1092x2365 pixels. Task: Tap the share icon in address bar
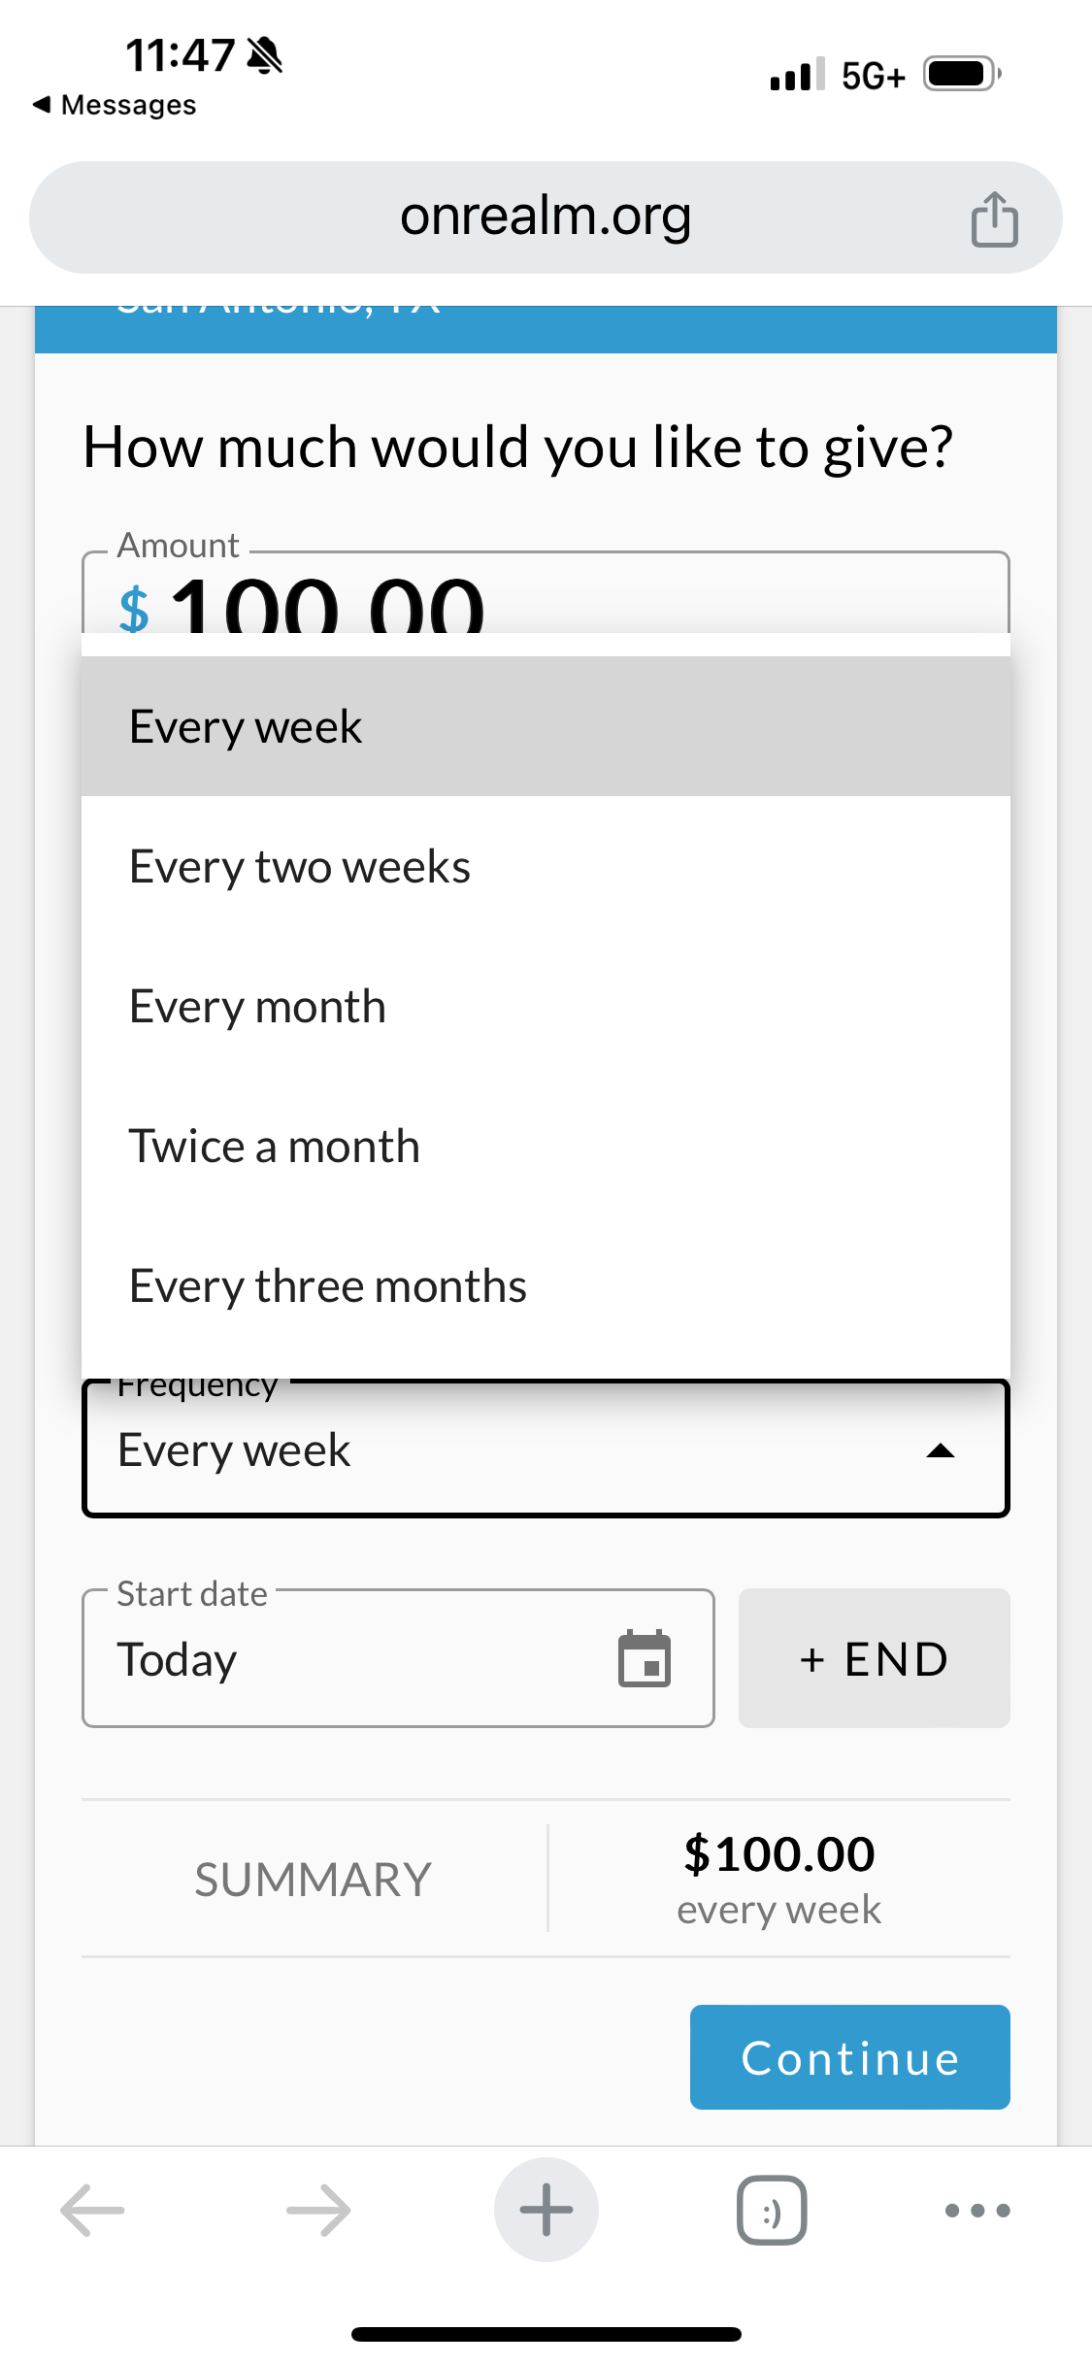click(994, 218)
